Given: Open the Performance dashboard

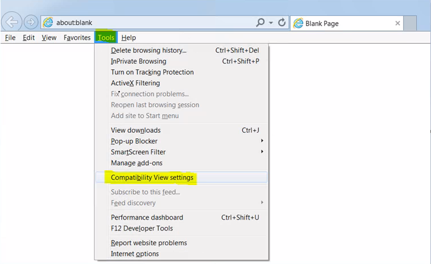Looking at the screenshot, I should pos(181,217).
